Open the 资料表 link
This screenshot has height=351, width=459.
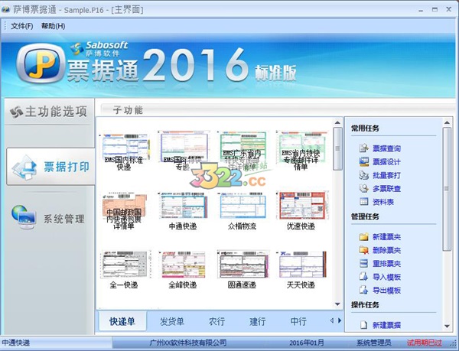[x=383, y=202]
